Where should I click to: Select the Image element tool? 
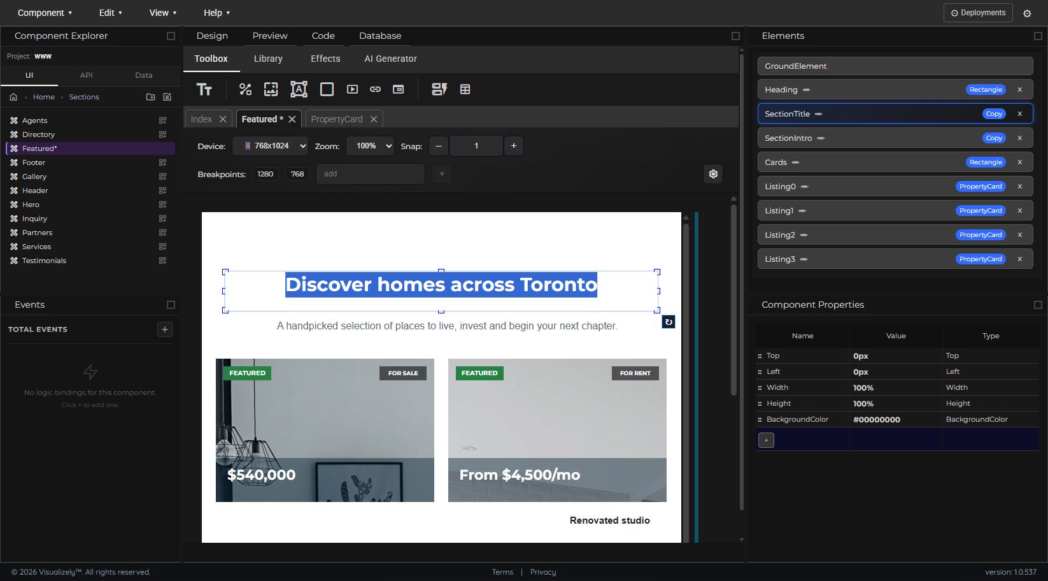click(271, 89)
